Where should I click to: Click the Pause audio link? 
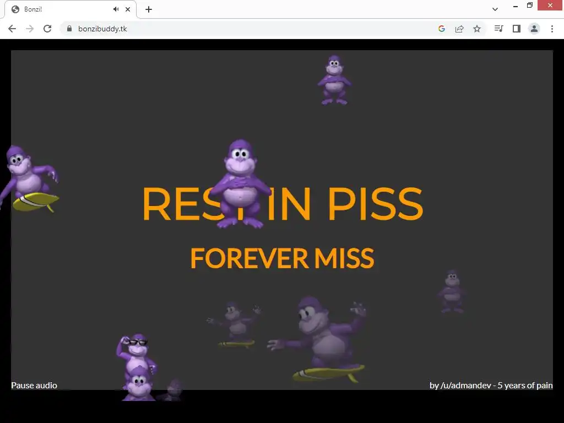coord(34,385)
